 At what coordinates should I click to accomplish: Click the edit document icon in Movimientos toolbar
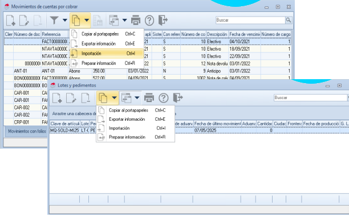click(24, 21)
